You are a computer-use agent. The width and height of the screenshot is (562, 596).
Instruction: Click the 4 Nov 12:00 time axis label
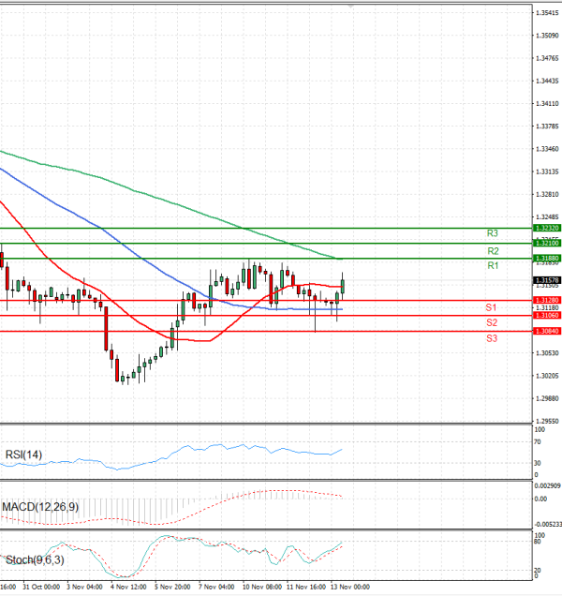126,588
